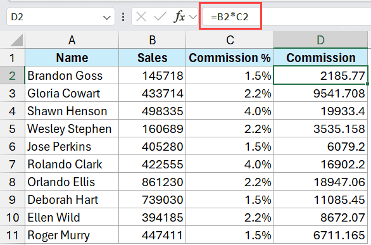Image resolution: width=371 pixels, height=245 pixels.
Task: Open Insert Function fx dialog
Action: click(179, 17)
